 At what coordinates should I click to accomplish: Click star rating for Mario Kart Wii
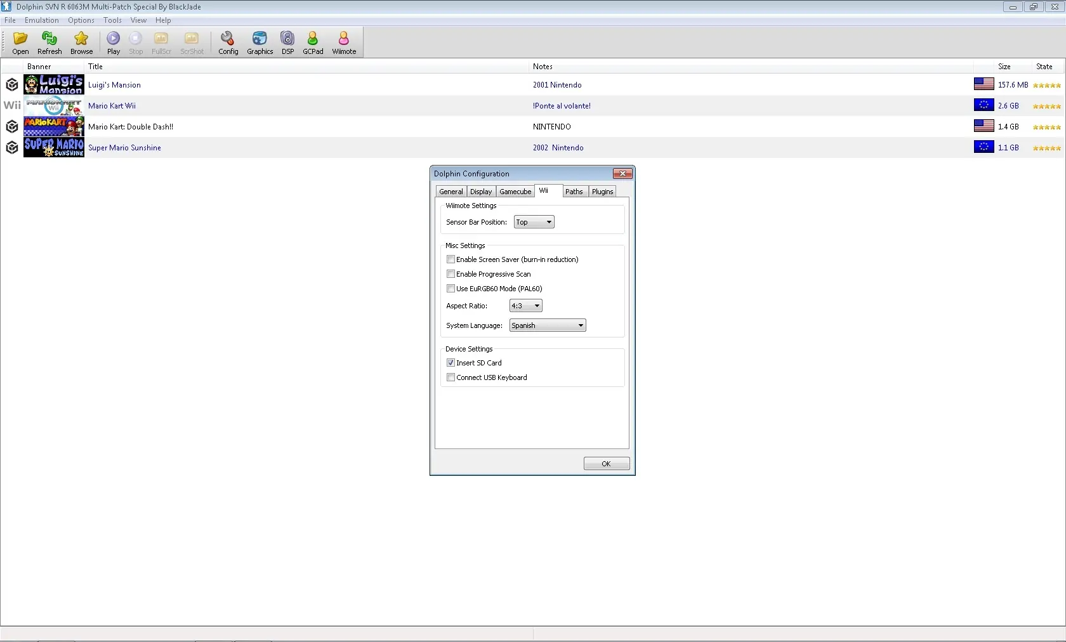1047,106
